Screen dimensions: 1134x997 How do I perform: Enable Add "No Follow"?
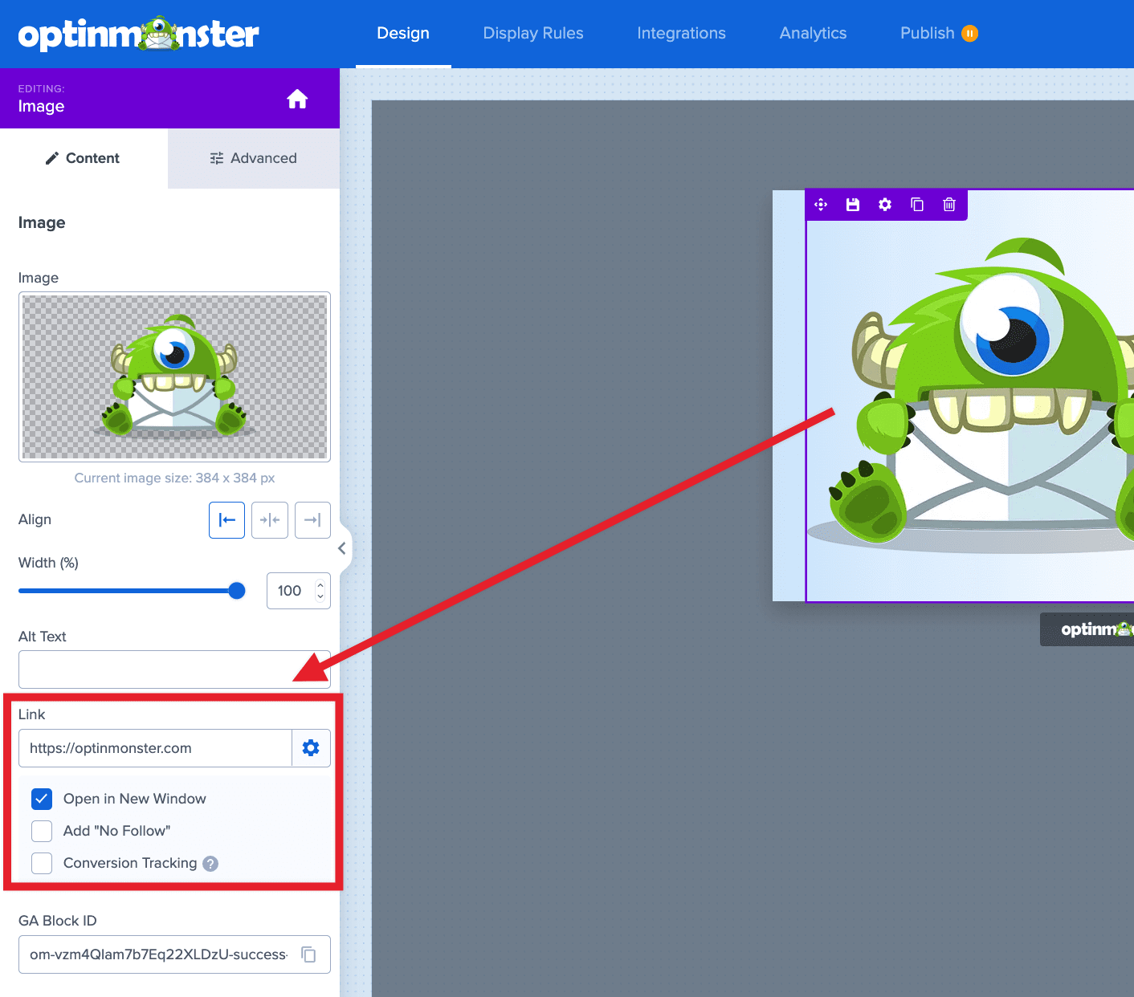tap(41, 831)
